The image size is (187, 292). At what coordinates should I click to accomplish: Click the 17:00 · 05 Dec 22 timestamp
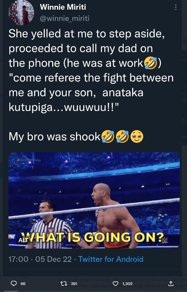[x=40, y=259]
